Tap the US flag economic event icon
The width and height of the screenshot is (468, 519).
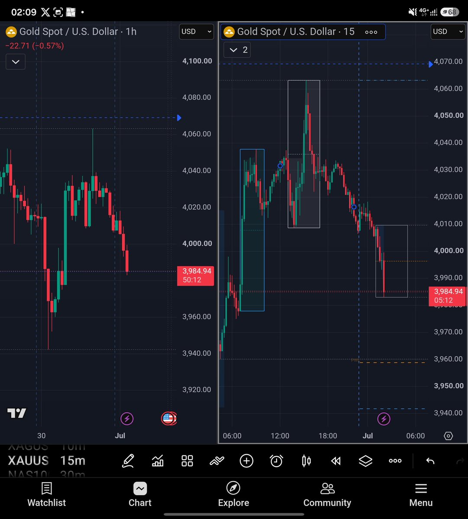(x=169, y=419)
